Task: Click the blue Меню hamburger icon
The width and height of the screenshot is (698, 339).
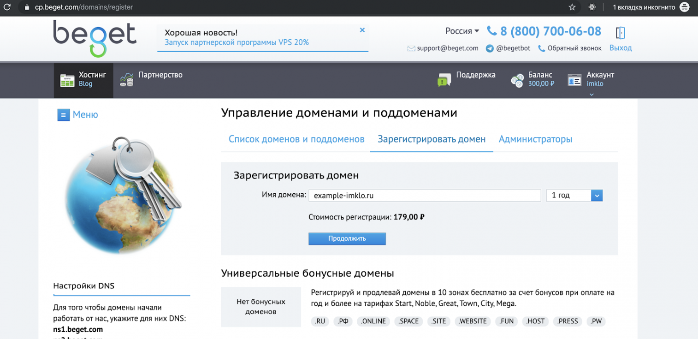Action: tap(63, 115)
